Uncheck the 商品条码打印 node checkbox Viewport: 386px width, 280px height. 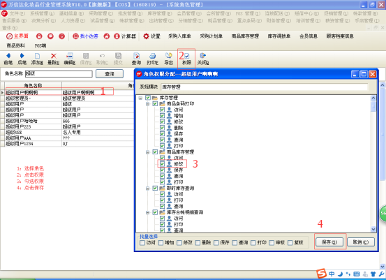coord(155,103)
